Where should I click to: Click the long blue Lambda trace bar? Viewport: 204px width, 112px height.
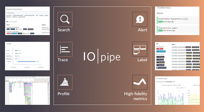pyautogui.click(x=27, y=62)
